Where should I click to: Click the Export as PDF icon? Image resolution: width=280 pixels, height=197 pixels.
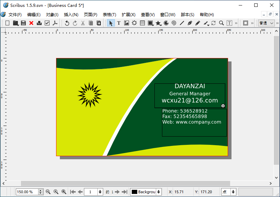tap(55, 23)
